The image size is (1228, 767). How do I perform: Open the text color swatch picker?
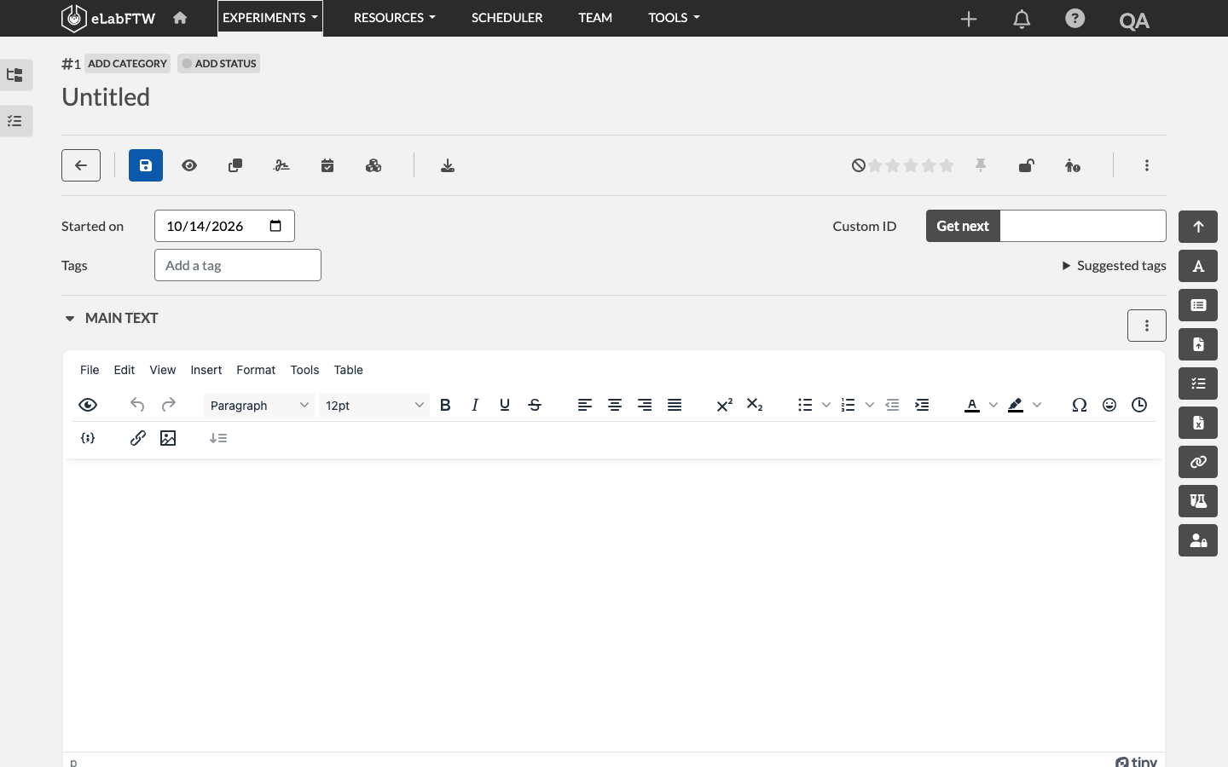click(993, 405)
